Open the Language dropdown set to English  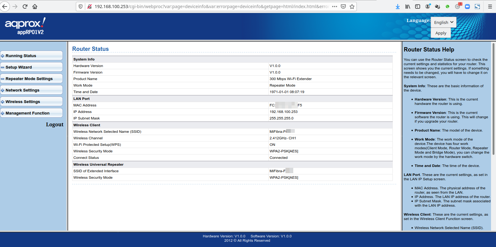pos(443,22)
